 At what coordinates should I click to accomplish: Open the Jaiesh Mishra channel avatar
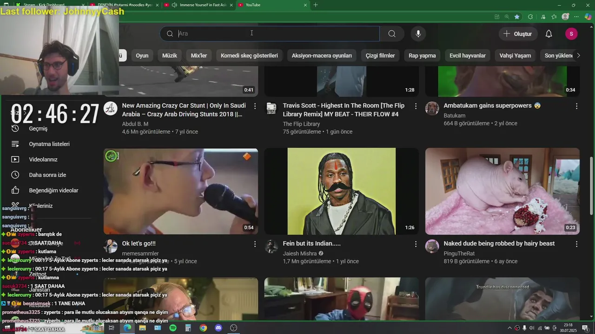pyautogui.click(x=271, y=246)
